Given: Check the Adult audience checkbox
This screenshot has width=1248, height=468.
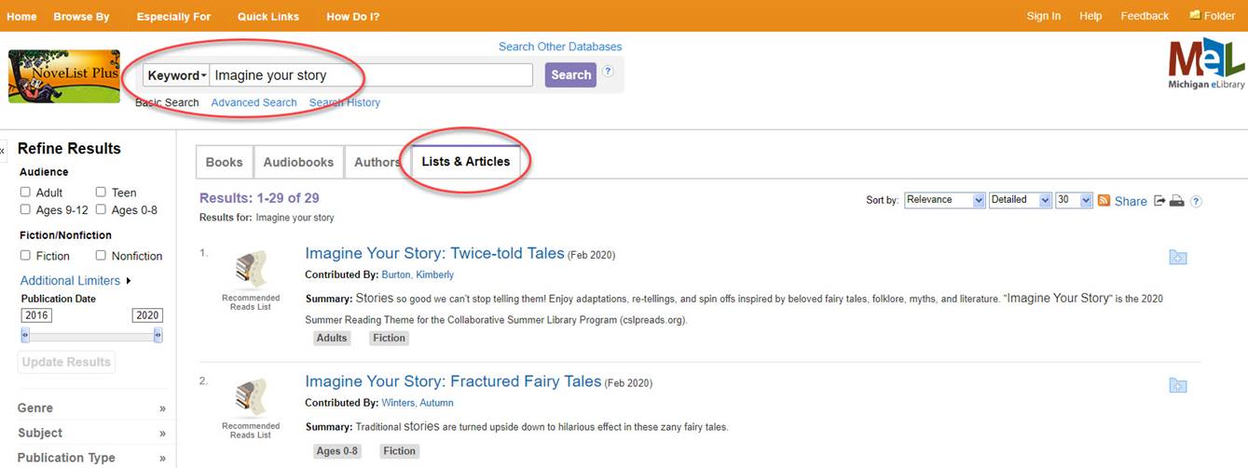Looking at the screenshot, I should [26, 193].
